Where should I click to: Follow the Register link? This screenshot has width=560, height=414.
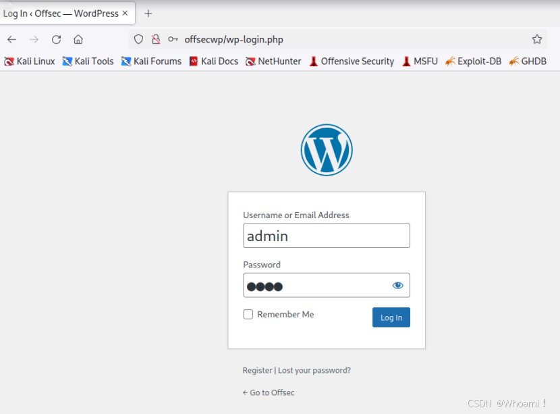(257, 370)
